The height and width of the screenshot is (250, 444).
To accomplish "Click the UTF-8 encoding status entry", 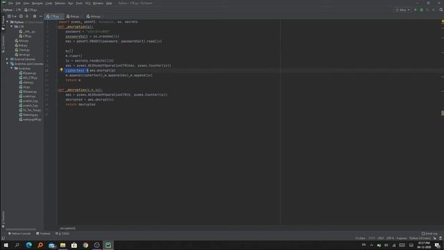I will pyautogui.click(x=390, y=238).
